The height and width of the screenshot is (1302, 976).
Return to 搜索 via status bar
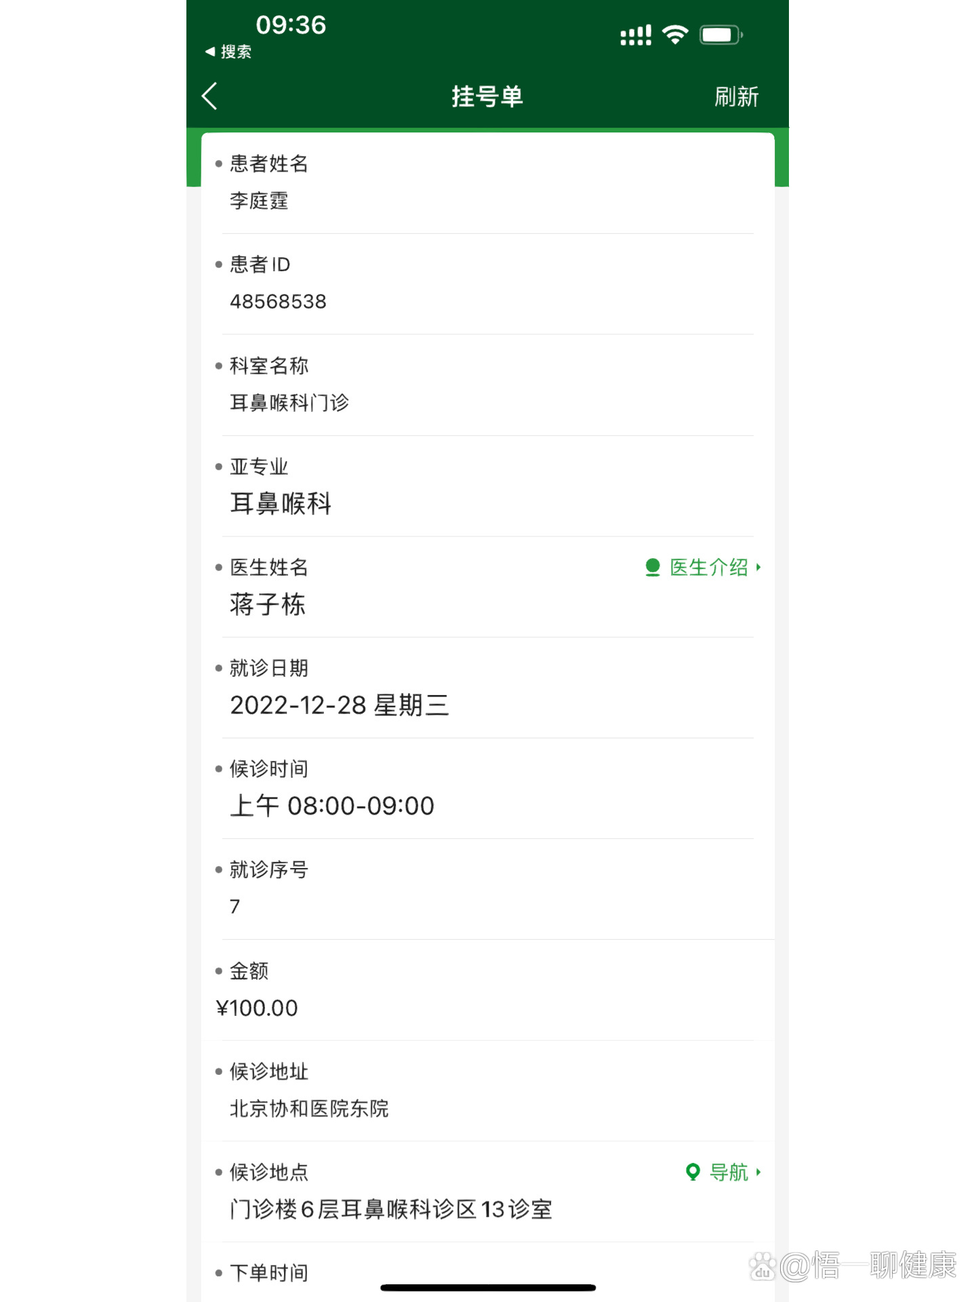[x=235, y=52]
